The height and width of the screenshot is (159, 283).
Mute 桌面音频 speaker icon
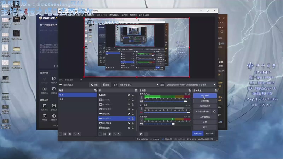coord(141,124)
